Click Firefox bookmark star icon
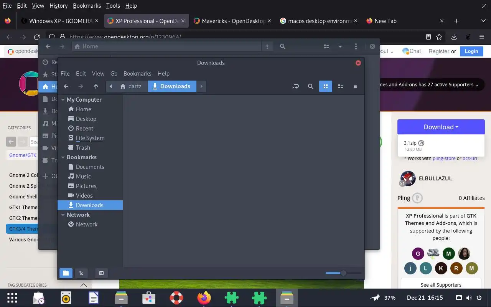This screenshot has width=491, height=307. tap(440, 37)
